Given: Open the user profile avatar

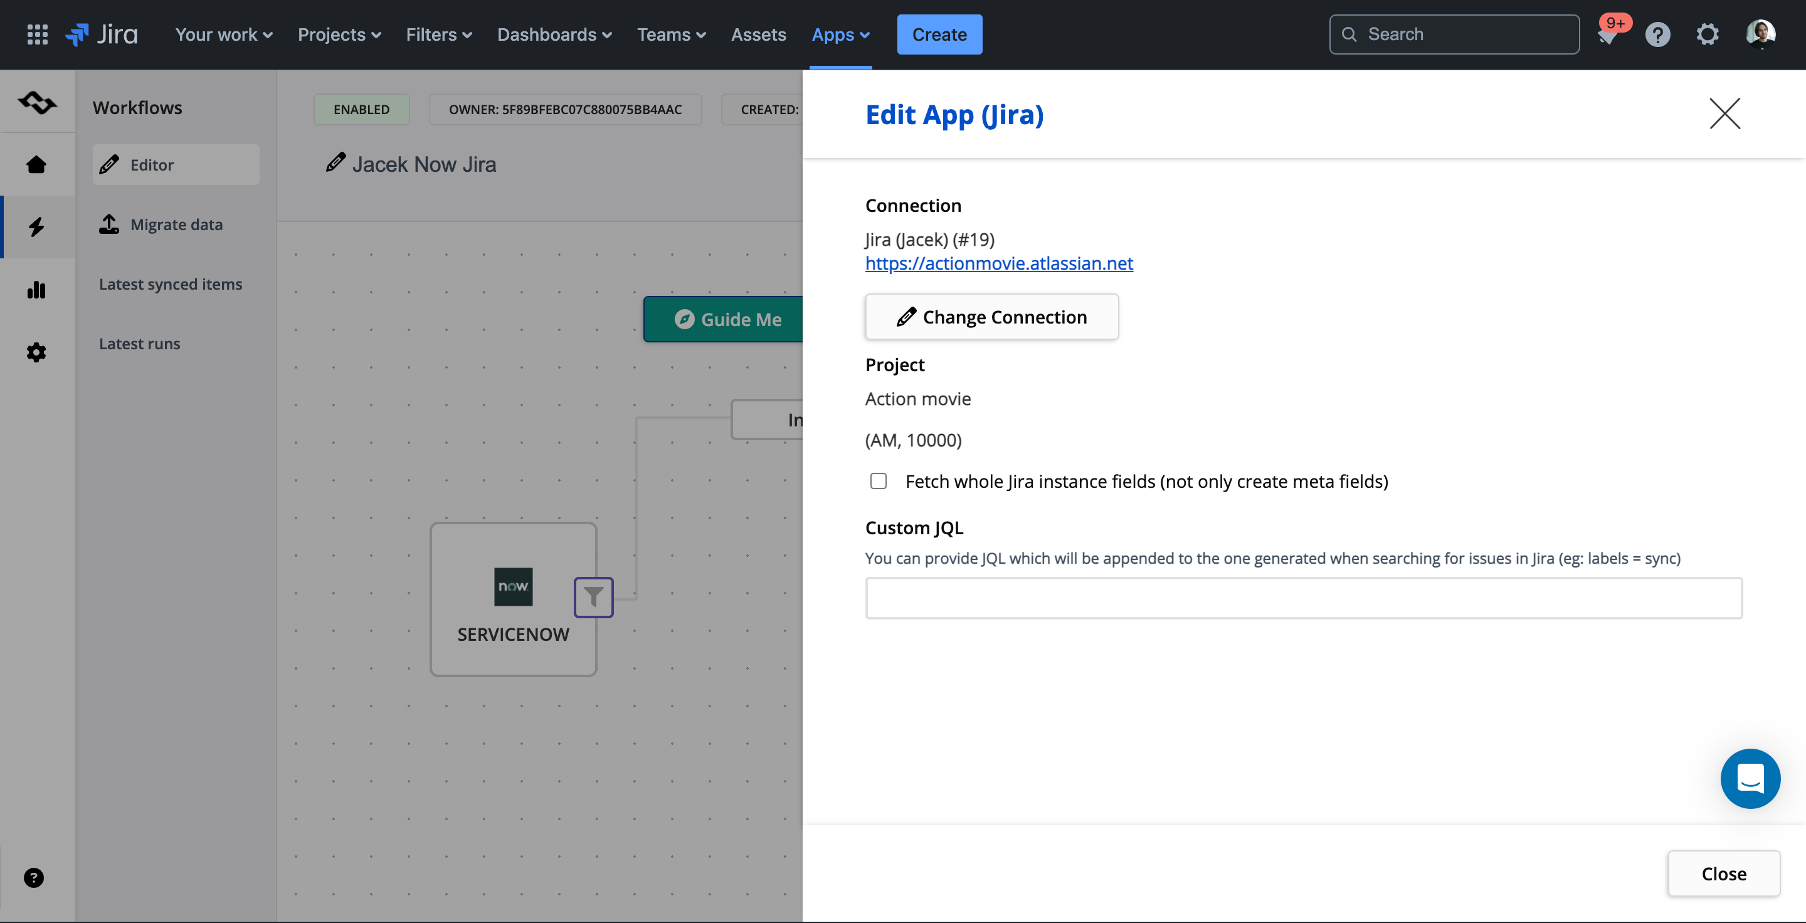Looking at the screenshot, I should pos(1760,34).
